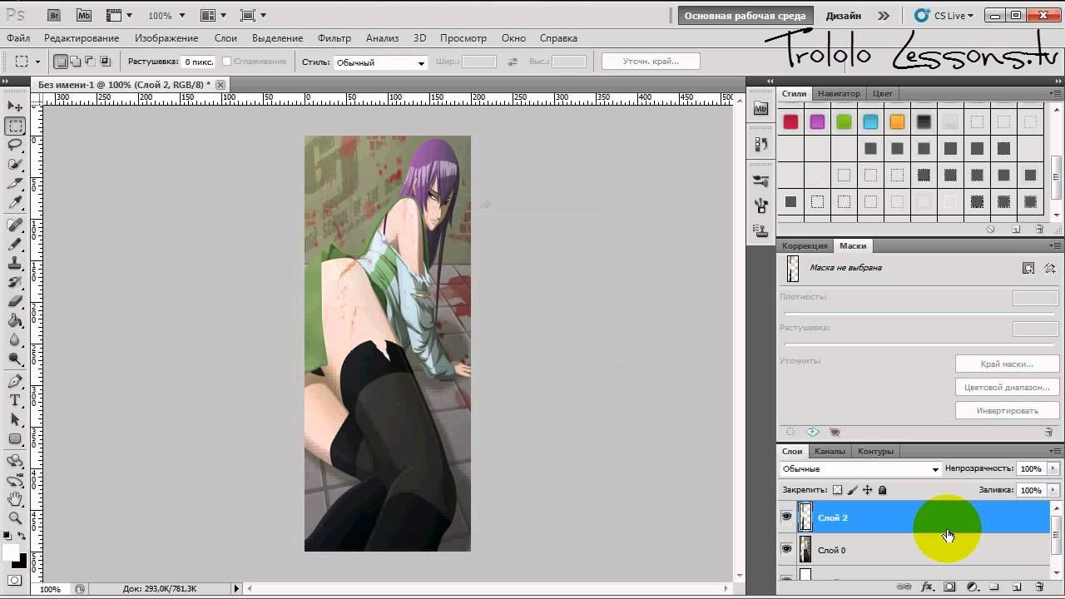
Task: Open Стиль dropdown Обычный
Action: coord(380,62)
